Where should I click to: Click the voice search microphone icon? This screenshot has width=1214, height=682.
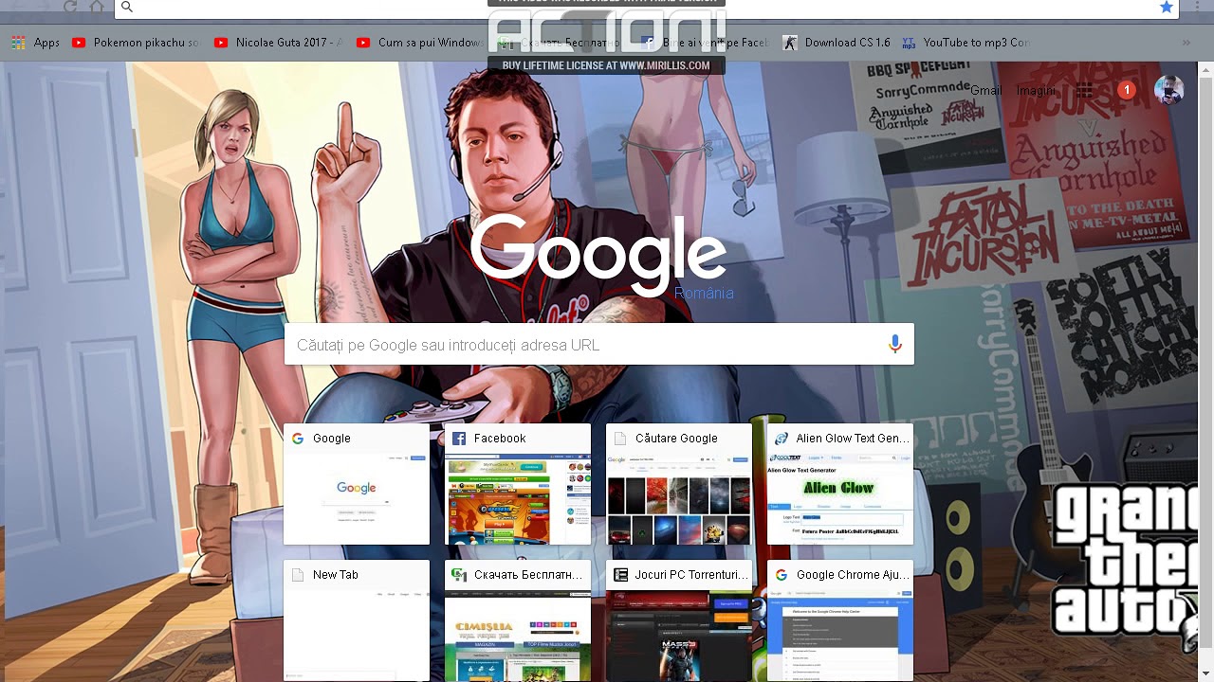(894, 345)
